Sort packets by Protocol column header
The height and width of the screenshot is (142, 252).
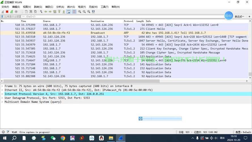tap(128, 21)
